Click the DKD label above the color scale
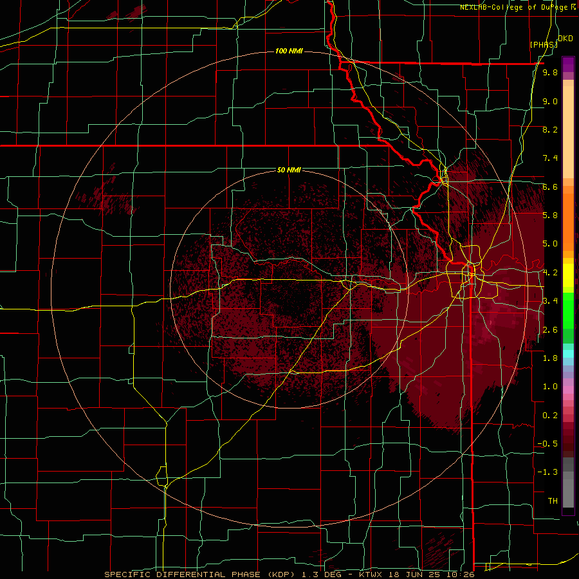The image size is (579, 579). [x=565, y=38]
